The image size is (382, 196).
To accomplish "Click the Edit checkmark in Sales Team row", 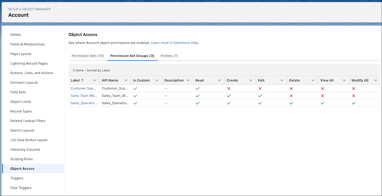I will click(x=260, y=96).
